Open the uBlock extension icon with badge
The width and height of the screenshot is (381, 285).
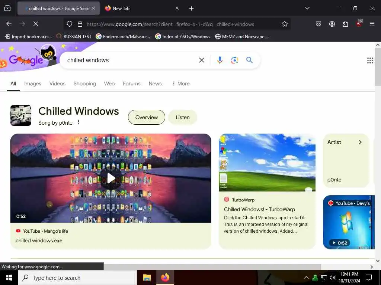(x=359, y=23)
